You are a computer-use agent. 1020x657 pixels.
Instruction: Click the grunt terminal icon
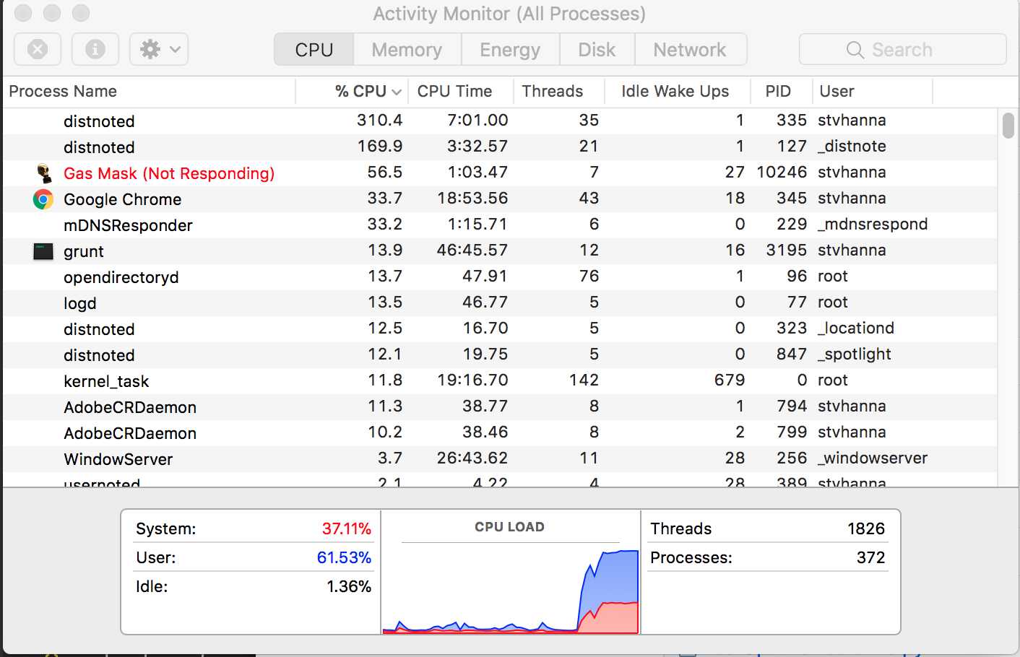pos(43,251)
